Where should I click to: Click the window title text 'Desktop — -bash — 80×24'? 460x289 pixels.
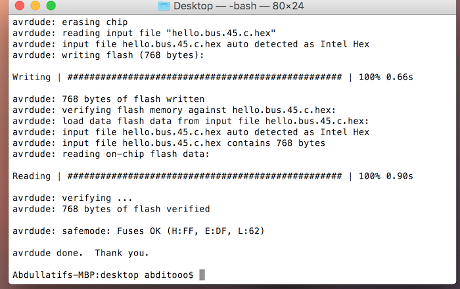click(x=239, y=6)
